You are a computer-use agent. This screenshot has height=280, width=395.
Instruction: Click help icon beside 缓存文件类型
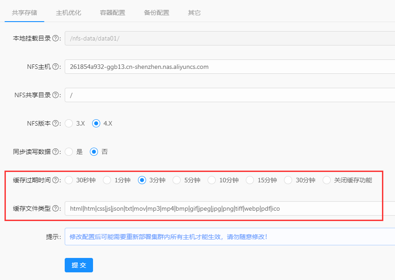pyautogui.click(x=56, y=208)
